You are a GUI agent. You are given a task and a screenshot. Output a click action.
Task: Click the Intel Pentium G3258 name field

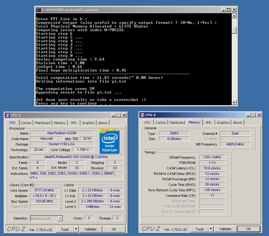point(62,133)
